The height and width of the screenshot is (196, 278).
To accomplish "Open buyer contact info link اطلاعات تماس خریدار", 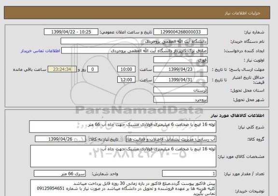I will click(x=40, y=51).
